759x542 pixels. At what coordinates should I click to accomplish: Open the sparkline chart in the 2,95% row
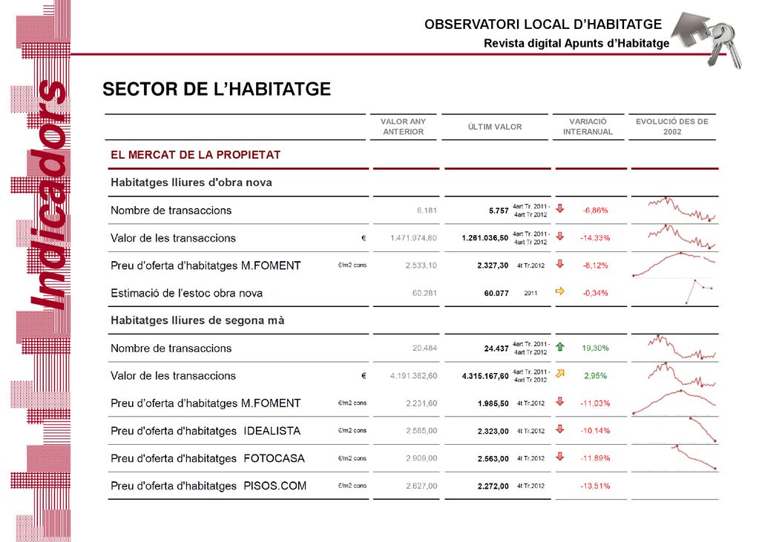pos(682,374)
